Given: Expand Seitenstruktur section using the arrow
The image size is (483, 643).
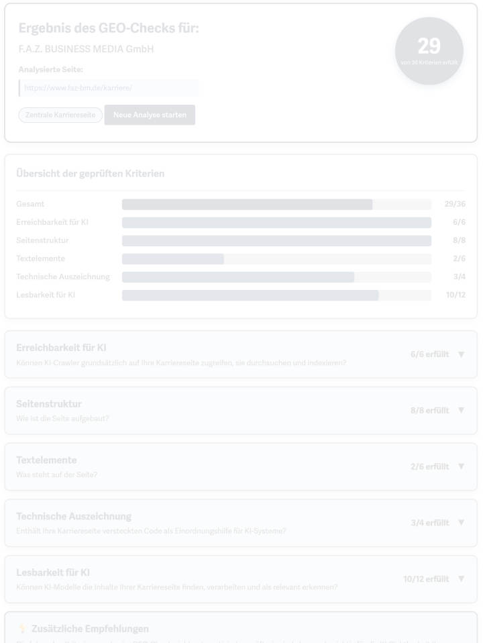Looking at the screenshot, I should tap(461, 410).
